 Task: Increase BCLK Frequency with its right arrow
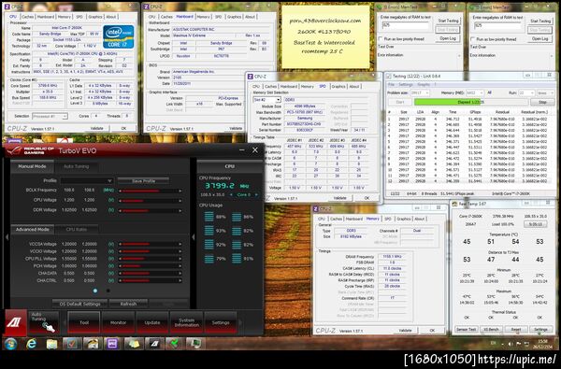point(180,191)
